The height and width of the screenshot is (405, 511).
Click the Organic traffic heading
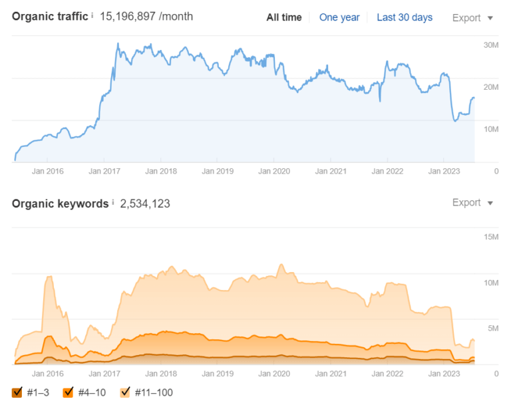(x=50, y=17)
